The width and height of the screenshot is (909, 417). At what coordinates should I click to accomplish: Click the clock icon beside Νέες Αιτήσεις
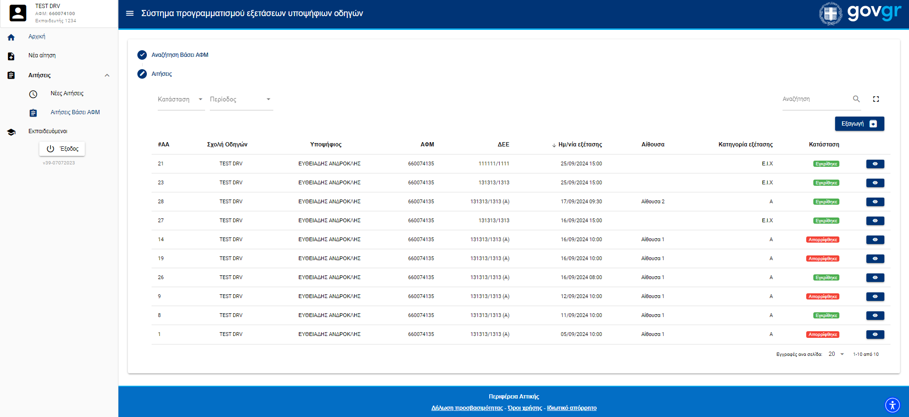click(33, 94)
